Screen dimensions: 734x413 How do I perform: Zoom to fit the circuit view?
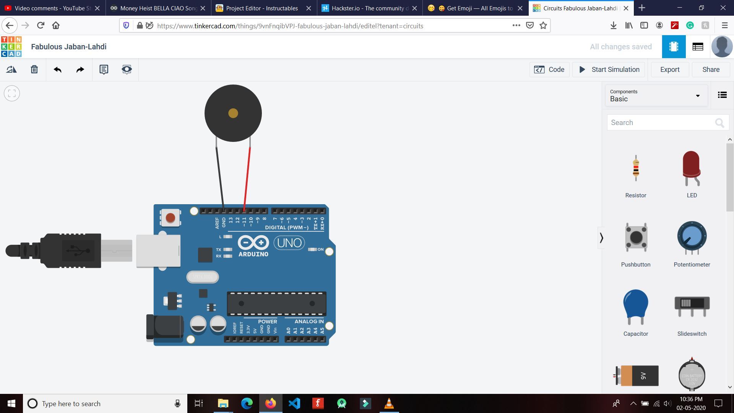12,93
